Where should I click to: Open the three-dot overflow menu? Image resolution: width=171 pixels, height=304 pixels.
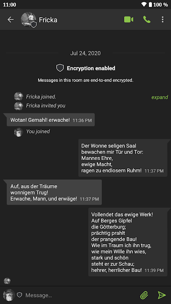pos(163,19)
